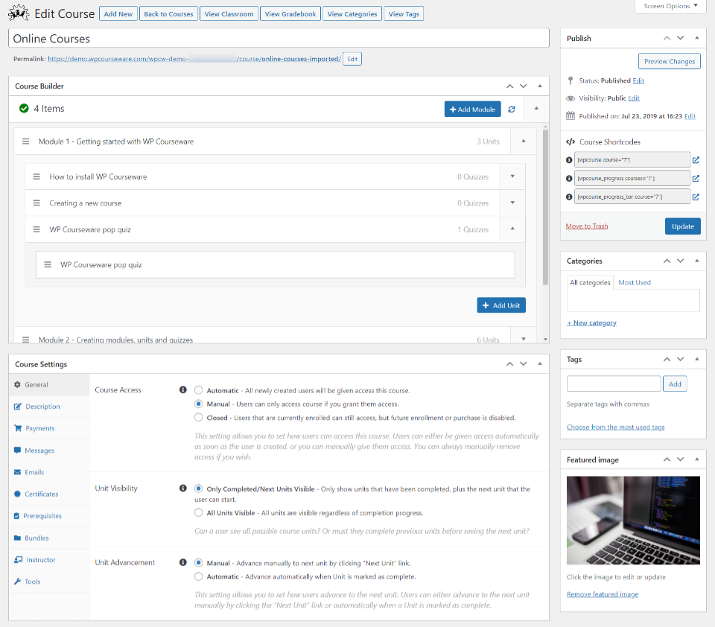The width and height of the screenshot is (715, 627).
Task: Click the external-link icon beside the wpcourse shortcode
Action: coord(695,159)
